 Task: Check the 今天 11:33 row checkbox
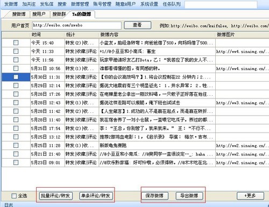[x=16, y=51]
